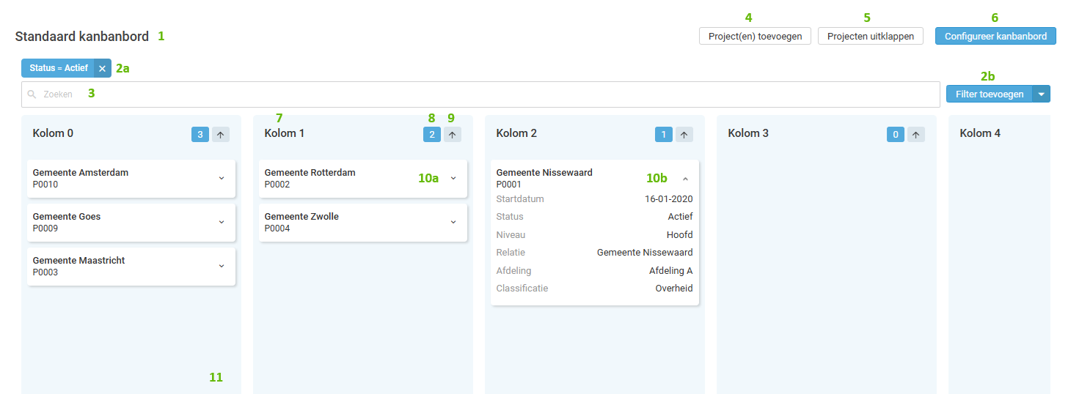Screen dimensions: 1068x394
Task: Click the Project(en) toevoegen button
Action: click(755, 36)
